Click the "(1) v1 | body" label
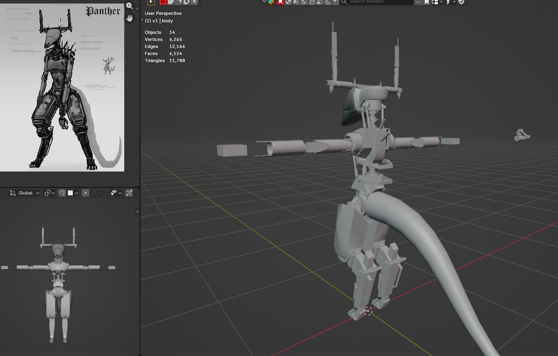558x356 pixels. point(159,21)
